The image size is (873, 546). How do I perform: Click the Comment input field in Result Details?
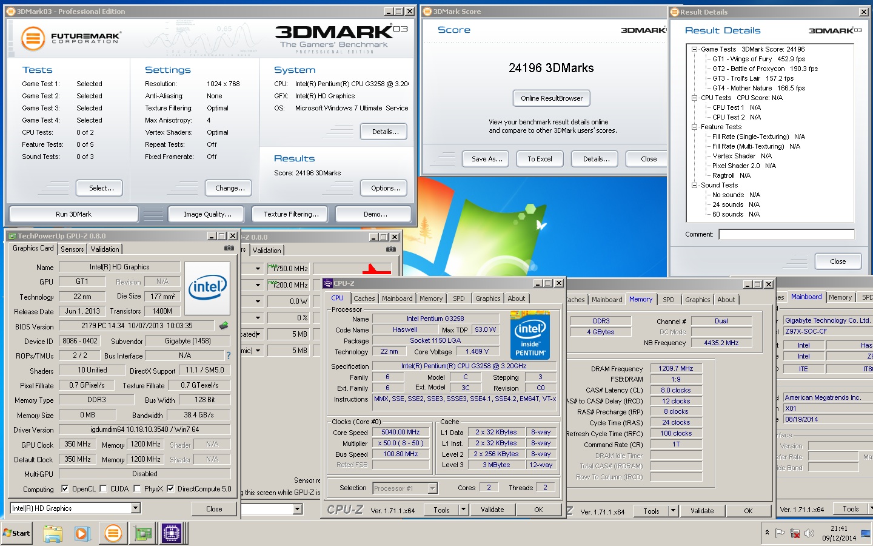click(x=786, y=234)
